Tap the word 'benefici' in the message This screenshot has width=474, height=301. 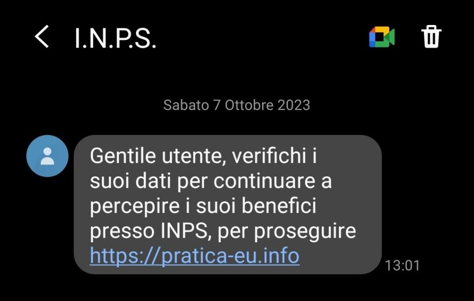279,206
